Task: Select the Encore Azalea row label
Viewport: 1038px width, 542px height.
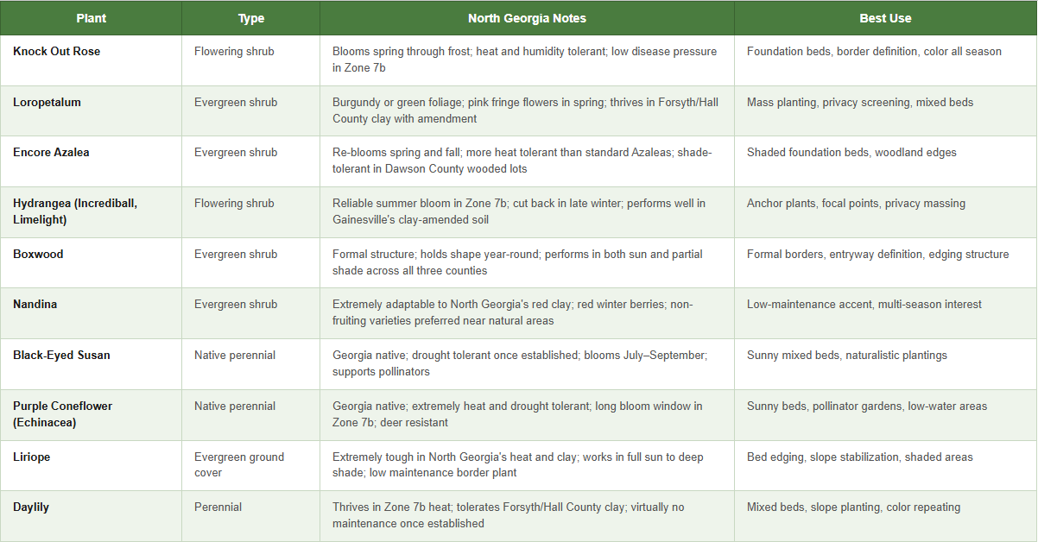Action: click(51, 153)
